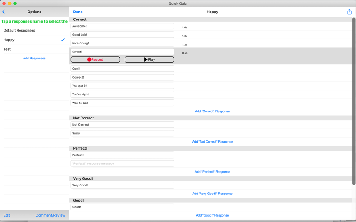This screenshot has height=222, width=356.
Task: Open Comment/Review in the sidebar footer
Action: [50, 215]
